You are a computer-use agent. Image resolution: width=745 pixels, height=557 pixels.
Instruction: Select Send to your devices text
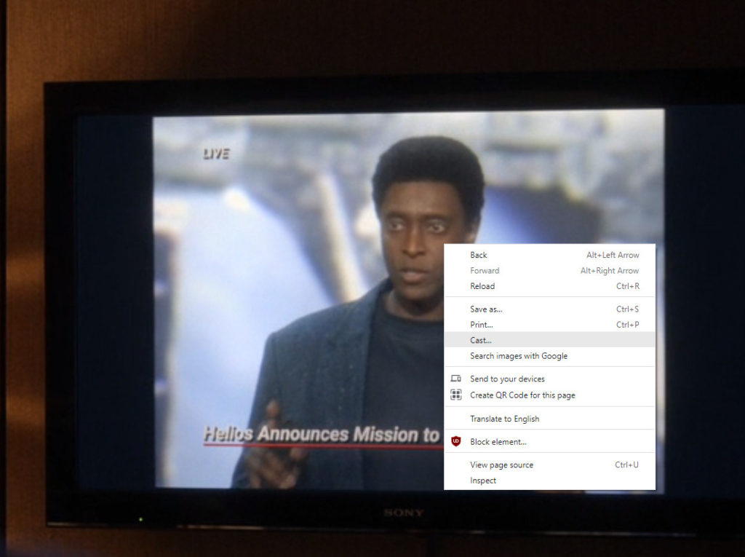(x=507, y=379)
